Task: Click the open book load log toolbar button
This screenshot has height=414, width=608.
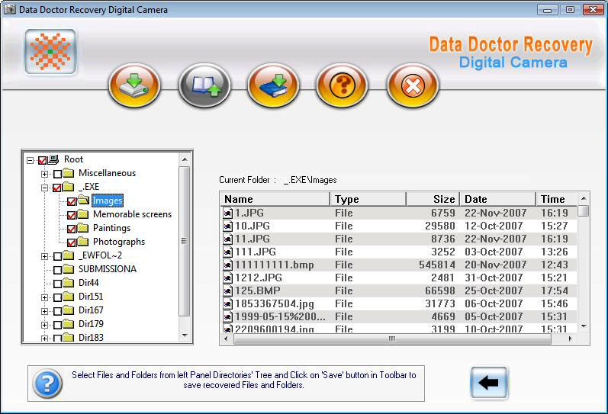Action: pos(204,85)
